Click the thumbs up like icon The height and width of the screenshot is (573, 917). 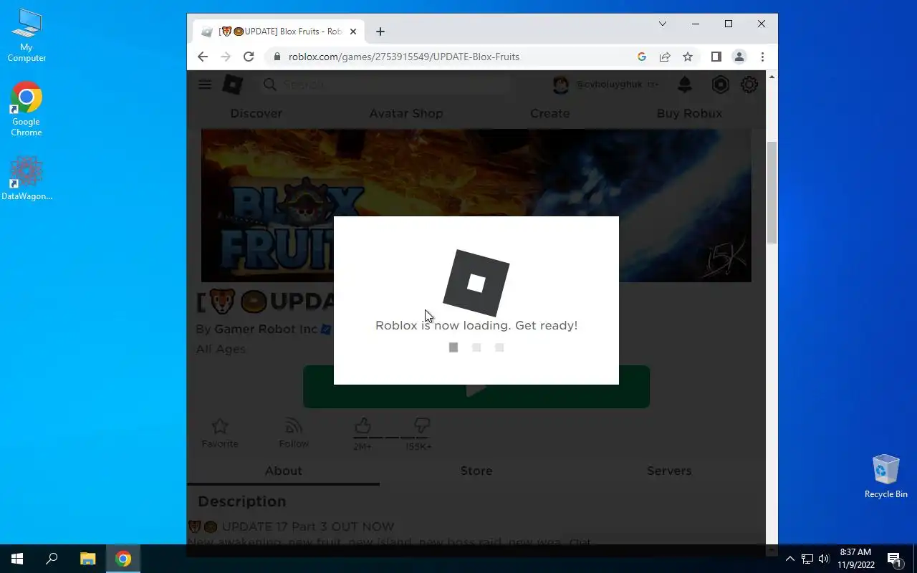363,425
